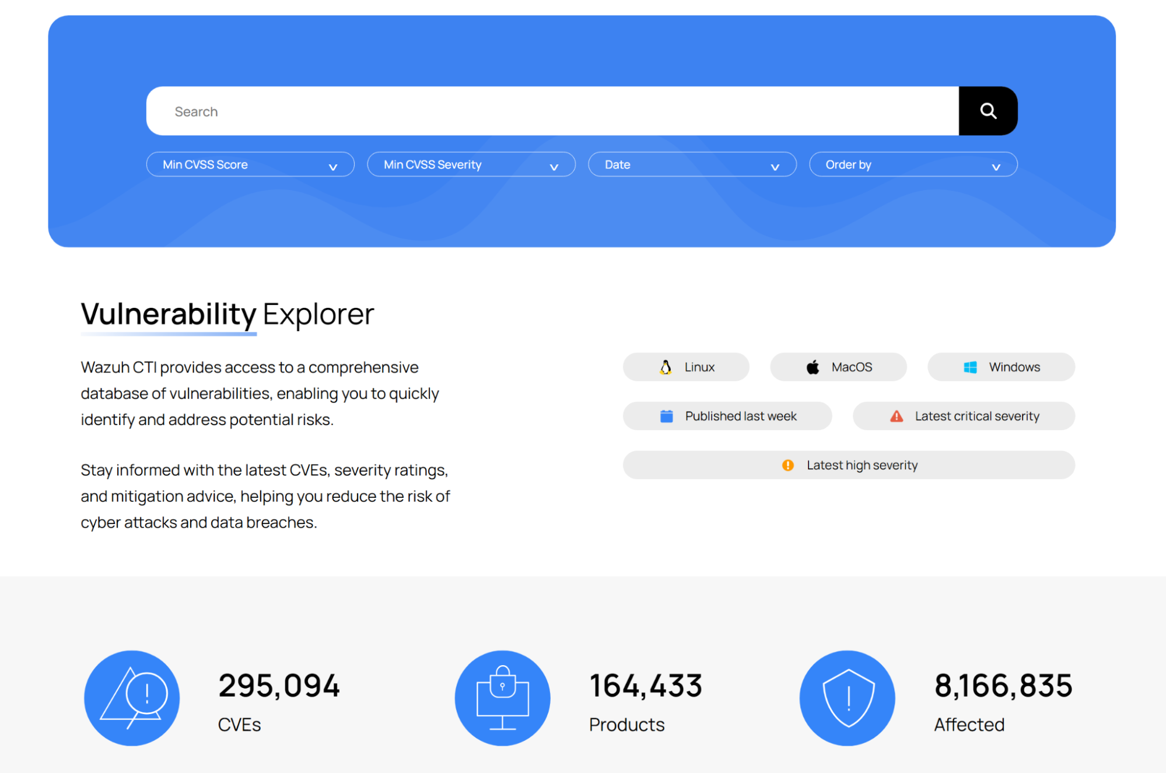This screenshot has width=1166, height=773.
Task: Click the Windows logo icon
Action: (x=970, y=367)
